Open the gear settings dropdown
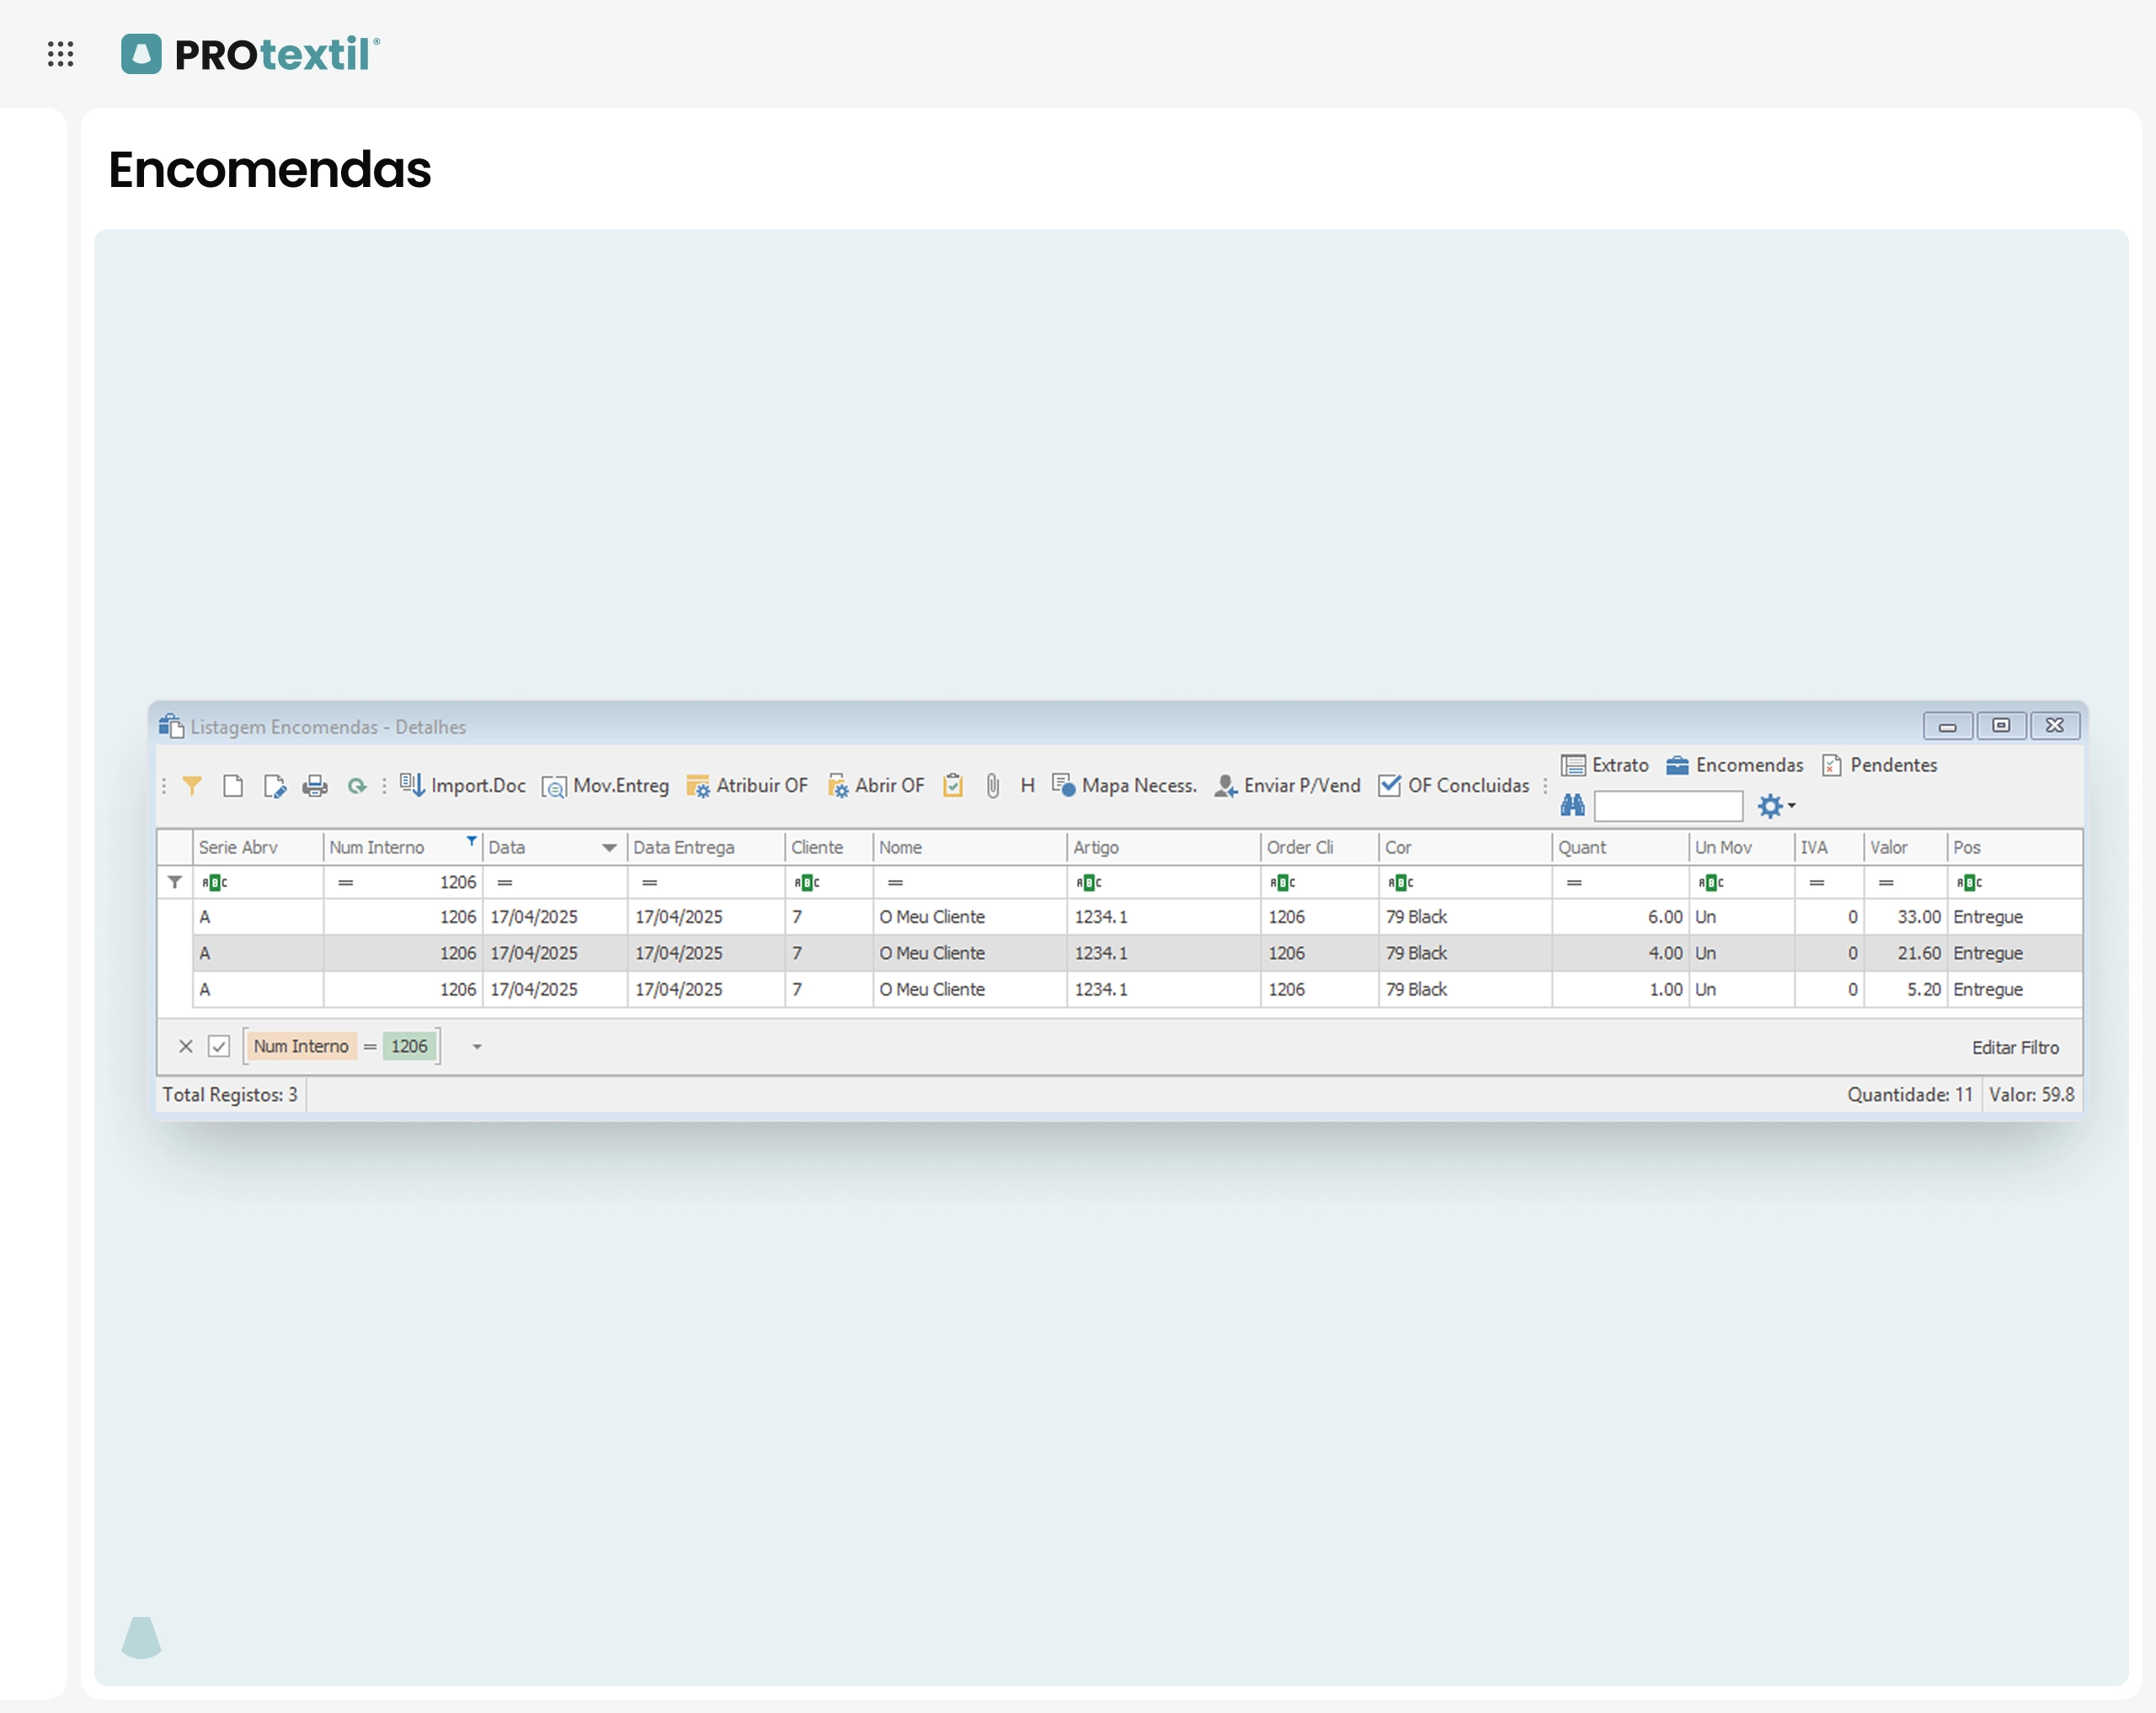Screen dimensions: 2156x1713 [1776, 806]
